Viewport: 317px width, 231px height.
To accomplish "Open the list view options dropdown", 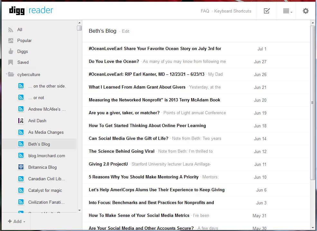I will pos(287,11).
